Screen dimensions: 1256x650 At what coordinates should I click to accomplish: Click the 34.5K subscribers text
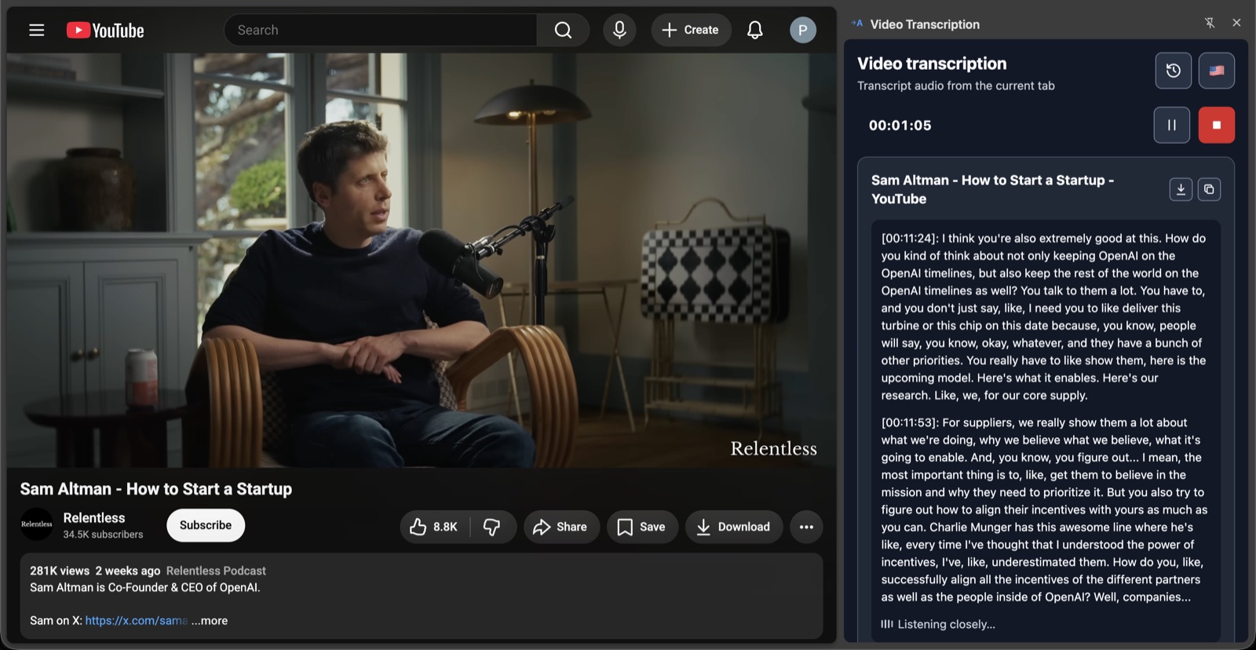coord(103,535)
